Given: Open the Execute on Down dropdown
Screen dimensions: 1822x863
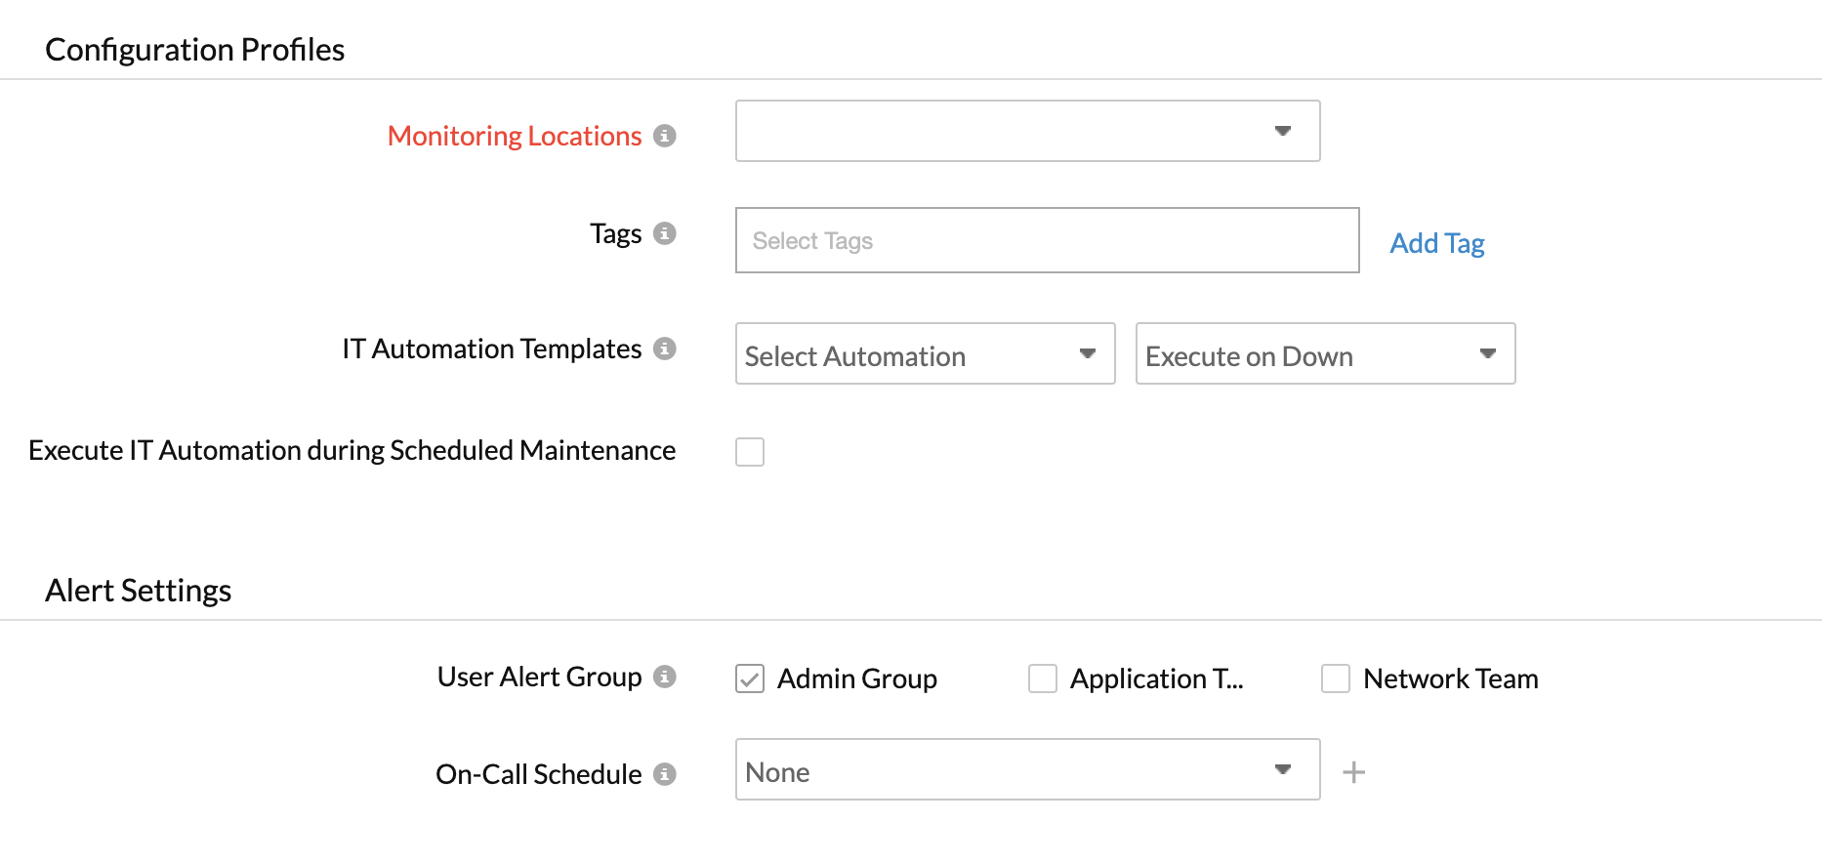Looking at the screenshot, I should click(1325, 353).
